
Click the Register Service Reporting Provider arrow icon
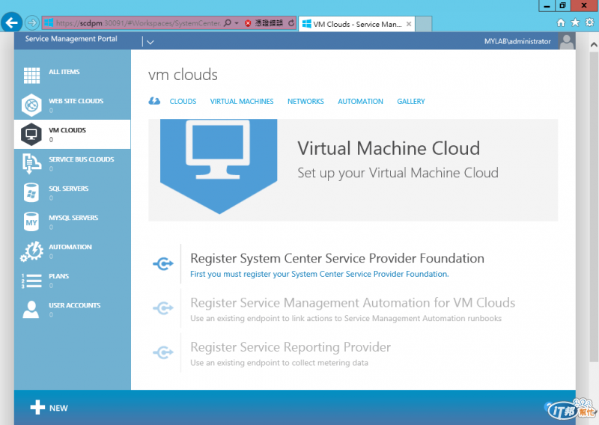click(x=163, y=352)
